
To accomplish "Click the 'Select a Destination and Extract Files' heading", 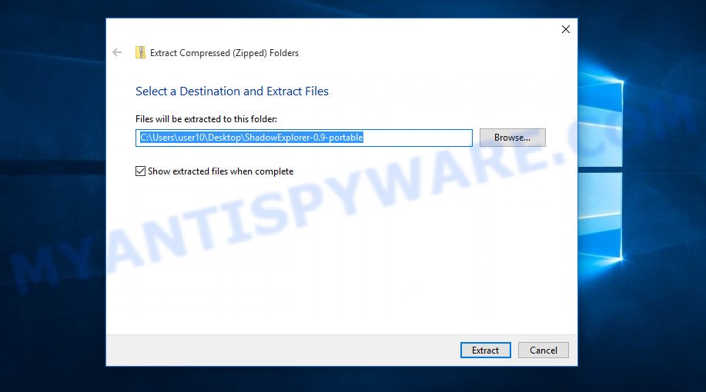I will pyautogui.click(x=232, y=91).
